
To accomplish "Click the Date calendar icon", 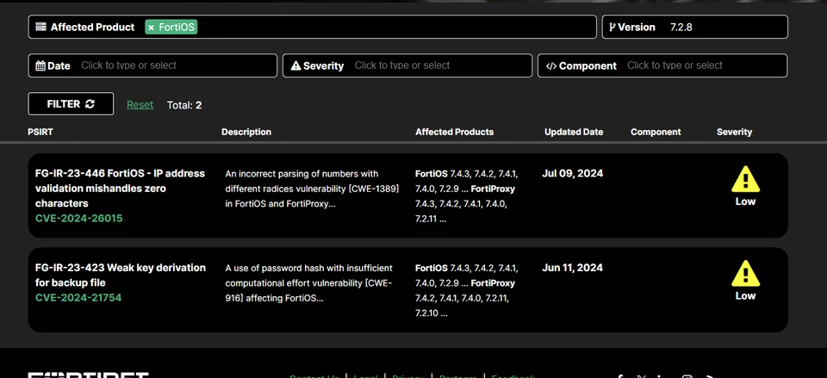I will (40, 66).
